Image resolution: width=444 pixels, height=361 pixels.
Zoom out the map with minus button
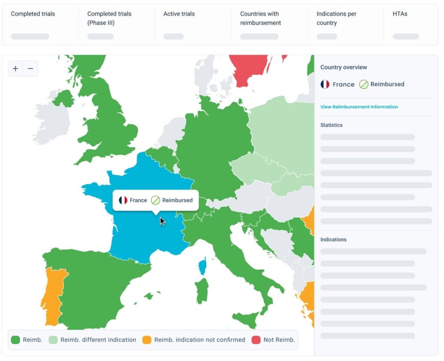click(x=31, y=69)
